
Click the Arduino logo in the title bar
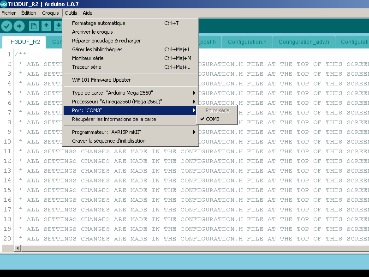4,4
